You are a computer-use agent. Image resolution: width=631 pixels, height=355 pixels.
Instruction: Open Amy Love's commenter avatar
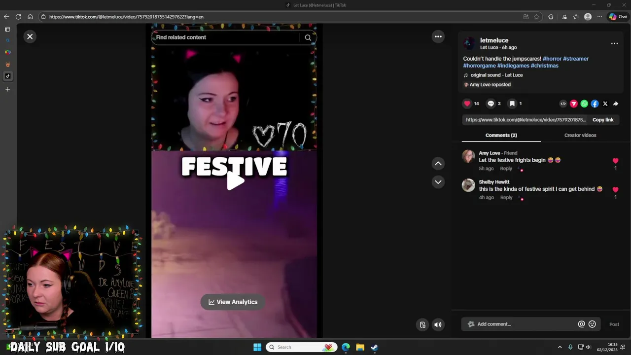(468, 156)
